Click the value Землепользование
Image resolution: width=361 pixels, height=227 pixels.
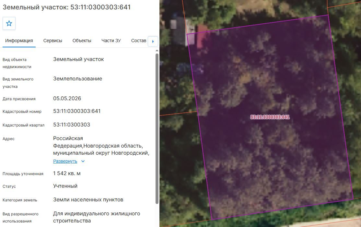[x=77, y=78]
